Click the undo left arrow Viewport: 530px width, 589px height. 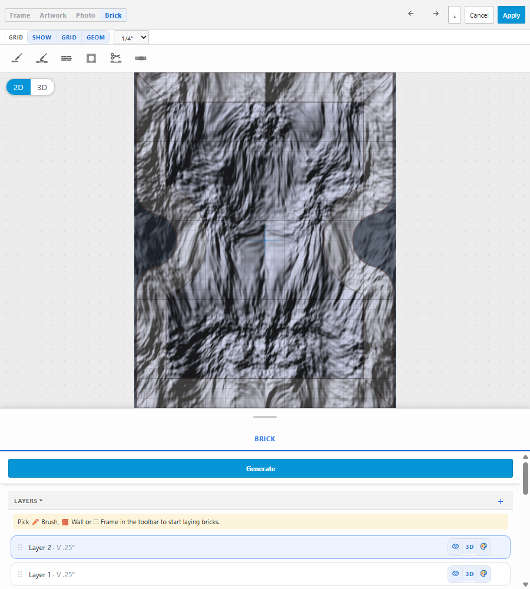point(410,14)
